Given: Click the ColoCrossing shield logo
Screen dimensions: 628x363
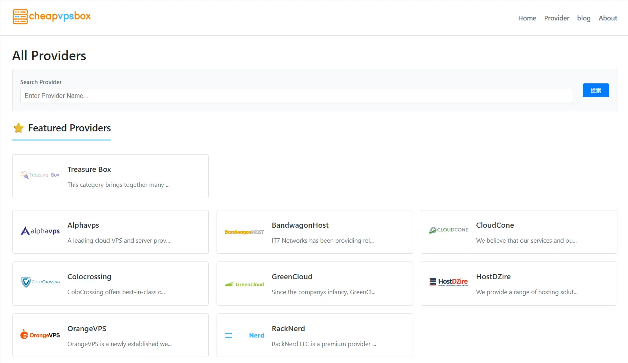Looking at the screenshot, I should point(40,282).
